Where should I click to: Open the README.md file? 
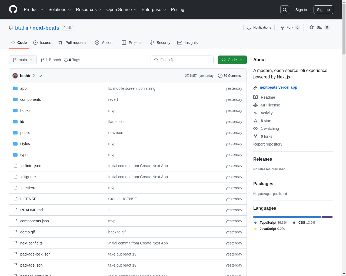click(x=31, y=210)
